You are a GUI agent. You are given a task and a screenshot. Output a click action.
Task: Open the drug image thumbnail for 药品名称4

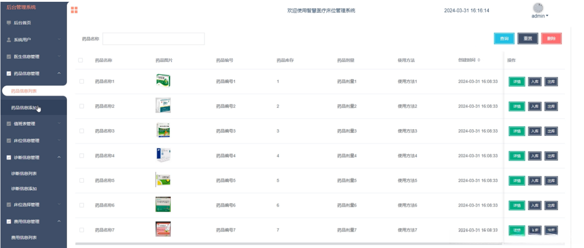tap(163, 155)
